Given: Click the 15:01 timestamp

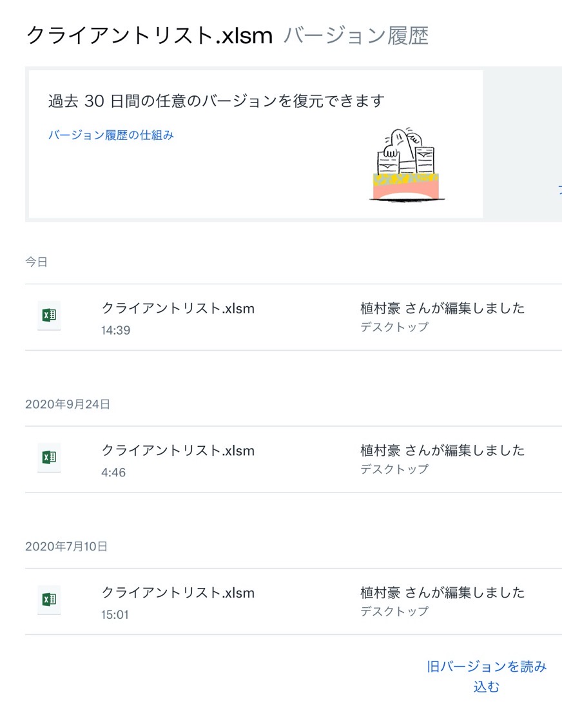Looking at the screenshot, I should [115, 615].
